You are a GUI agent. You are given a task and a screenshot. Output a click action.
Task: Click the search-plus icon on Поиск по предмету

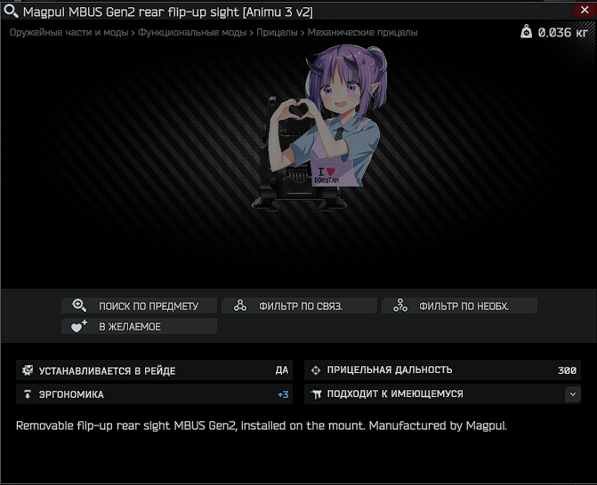[79, 306]
